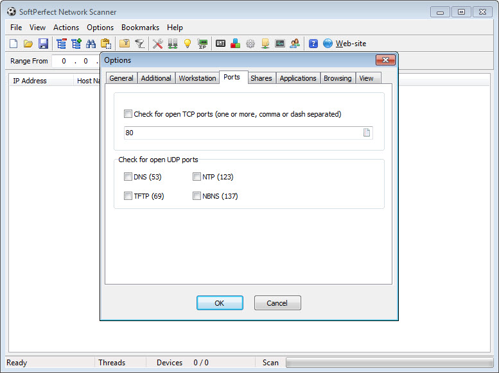Expand all tree nodes (green plus tree icon)
Image resolution: width=499 pixels, height=373 pixels.
[x=76, y=44]
